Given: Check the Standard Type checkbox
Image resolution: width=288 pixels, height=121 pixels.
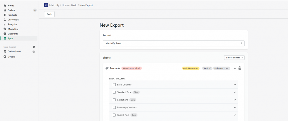Looking at the screenshot, I should coord(114,92).
